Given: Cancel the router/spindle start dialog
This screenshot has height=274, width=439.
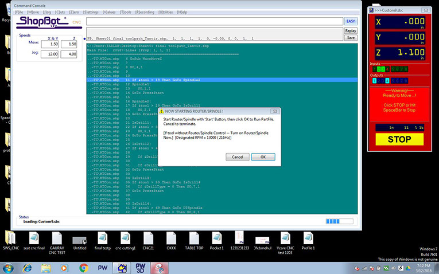Looking at the screenshot, I should 238,157.
